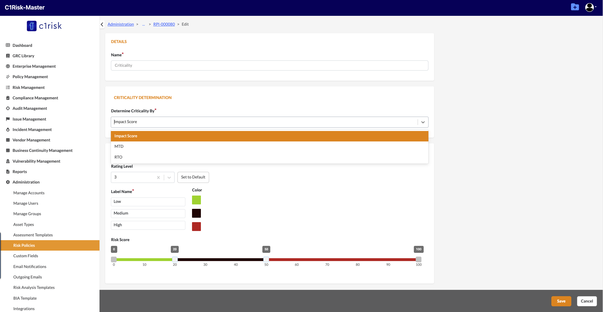Click the Name field with Criticality
Screen dimensions: 603x312
point(270,66)
